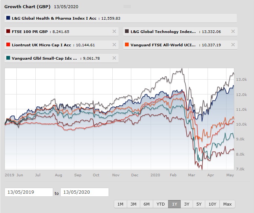Choose the YTD range button
This screenshot has height=213, width=254.
pos(161,204)
